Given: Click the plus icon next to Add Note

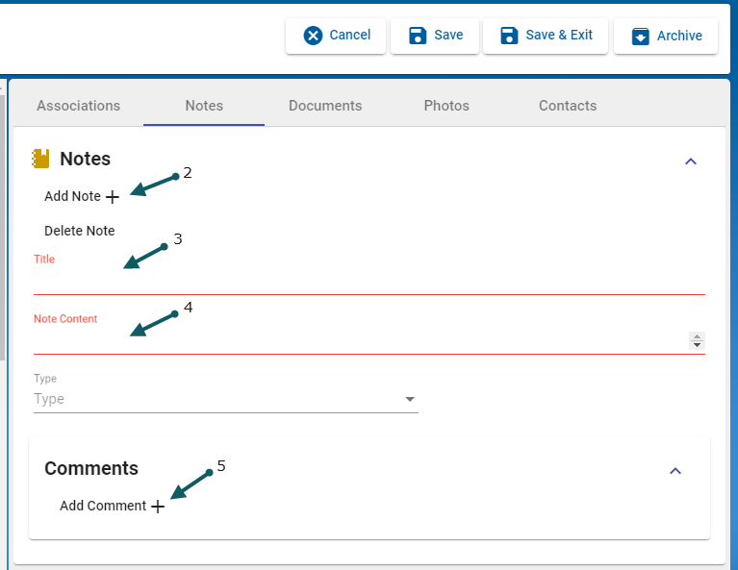Looking at the screenshot, I should click(x=113, y=197).
